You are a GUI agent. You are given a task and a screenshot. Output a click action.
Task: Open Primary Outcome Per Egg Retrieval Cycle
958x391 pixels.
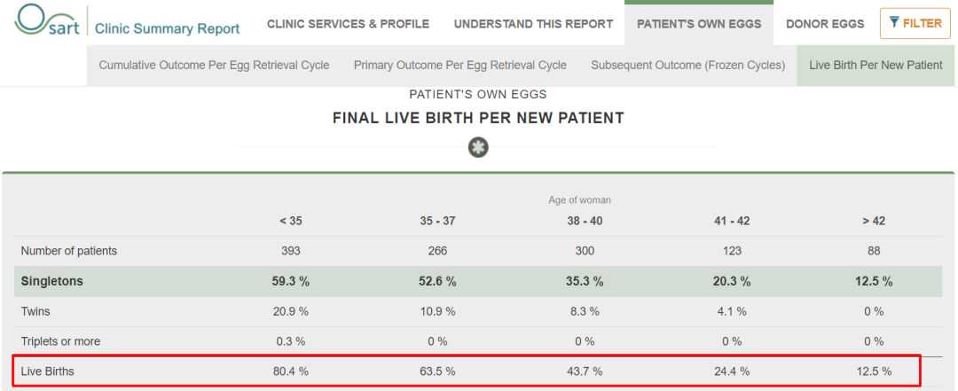tap(460, 66)
